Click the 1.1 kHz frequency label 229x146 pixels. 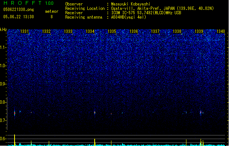point(3,47)
